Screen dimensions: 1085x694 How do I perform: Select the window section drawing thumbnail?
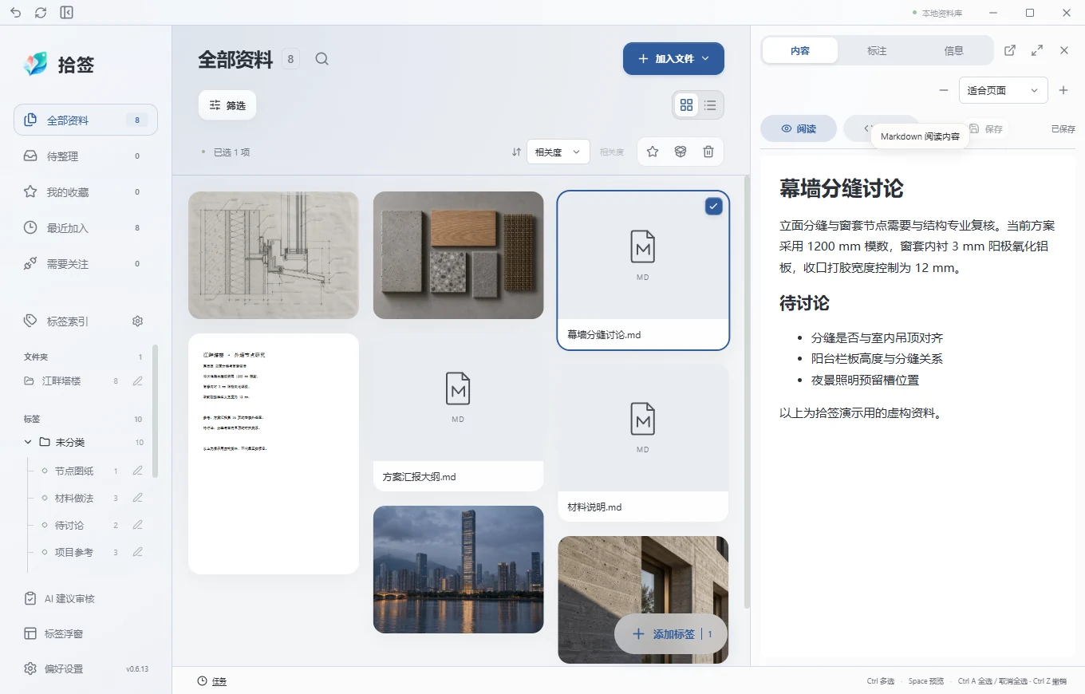click(274, 255)
